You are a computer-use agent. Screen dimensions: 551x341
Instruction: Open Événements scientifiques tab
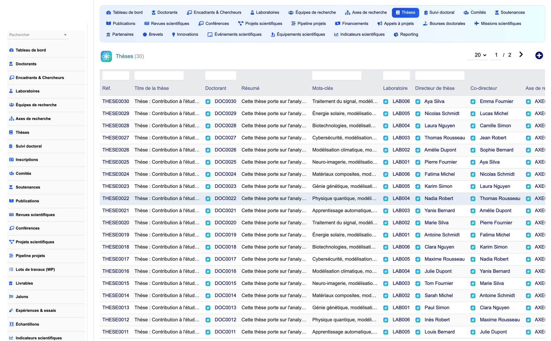coord(234,35)
